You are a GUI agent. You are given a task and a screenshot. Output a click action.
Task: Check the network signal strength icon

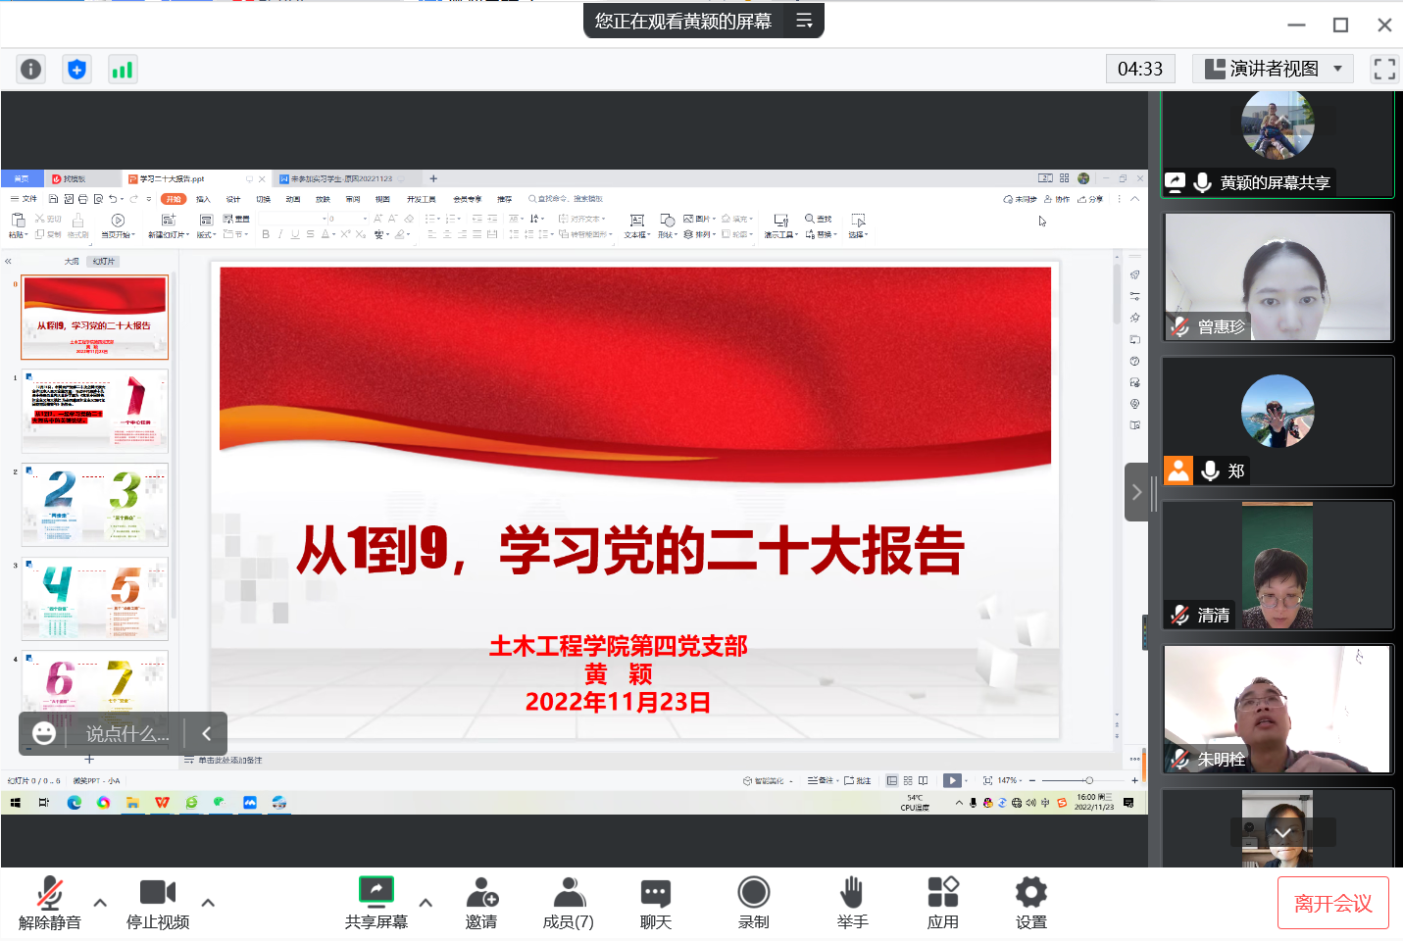tap(122, 70)
